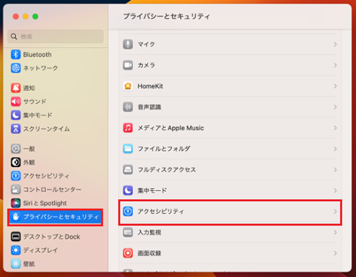Click the Bluetooth icon in the sidebar
356x277 pixels.
pos(16,55)
